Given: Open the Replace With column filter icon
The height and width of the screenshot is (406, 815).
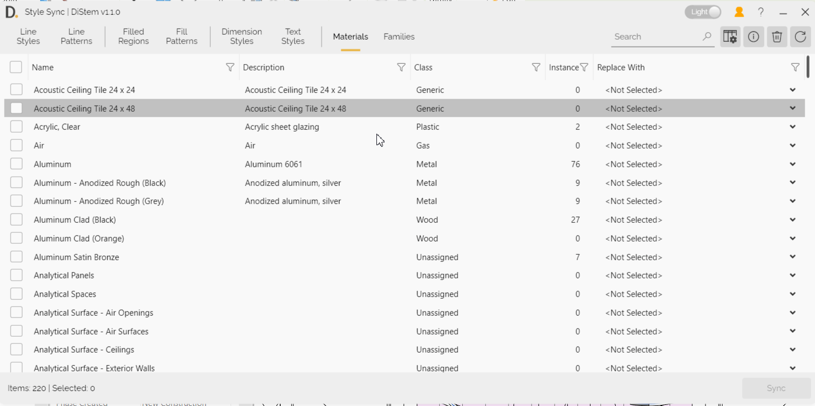Looking at the screenshot, I should pos(795,67).
